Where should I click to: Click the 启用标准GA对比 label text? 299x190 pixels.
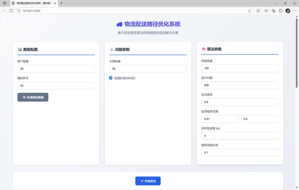(x=124, y=78)
